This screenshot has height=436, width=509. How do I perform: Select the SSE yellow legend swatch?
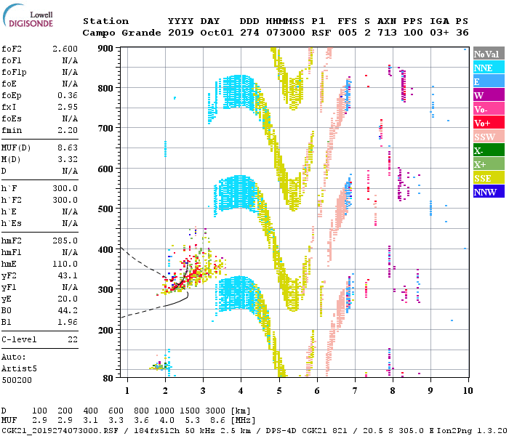[x=489, y=178]
